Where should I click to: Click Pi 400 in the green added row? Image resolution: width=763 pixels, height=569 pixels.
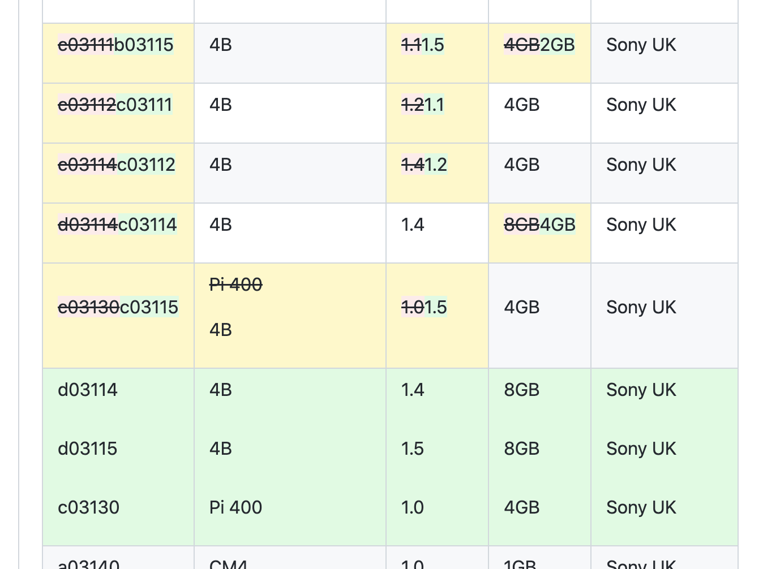(x=235, y=507)
